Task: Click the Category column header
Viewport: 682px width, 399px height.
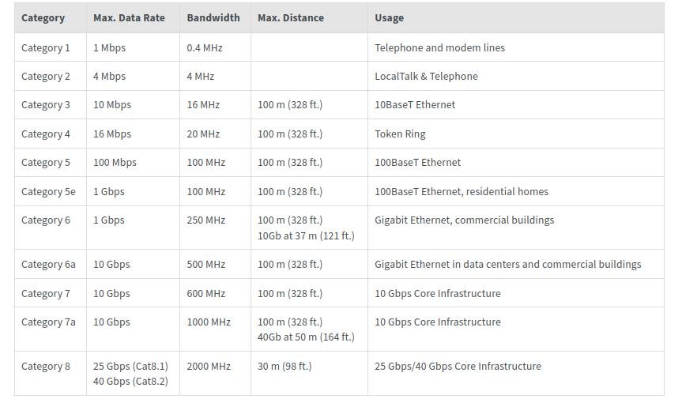Action: click(x=43, y=18)
